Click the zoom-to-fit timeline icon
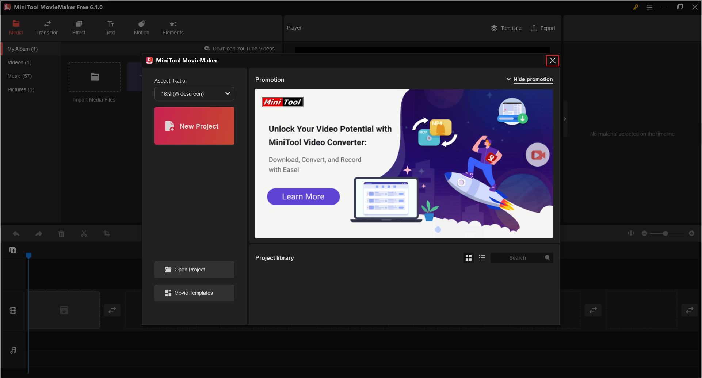Image resolution: width=702 pixels, height=378 pixels. click(631, 233)
